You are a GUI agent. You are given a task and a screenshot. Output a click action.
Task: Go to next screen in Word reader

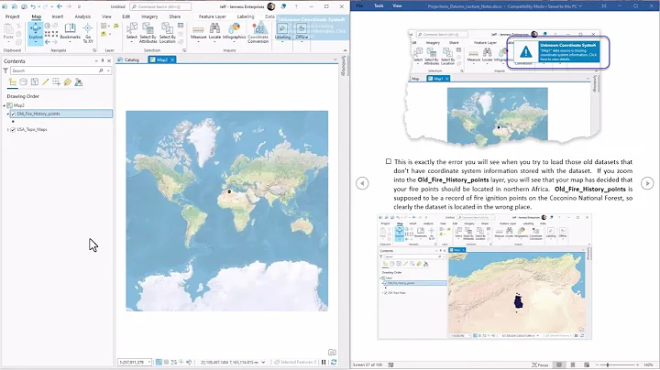(647, 183)
